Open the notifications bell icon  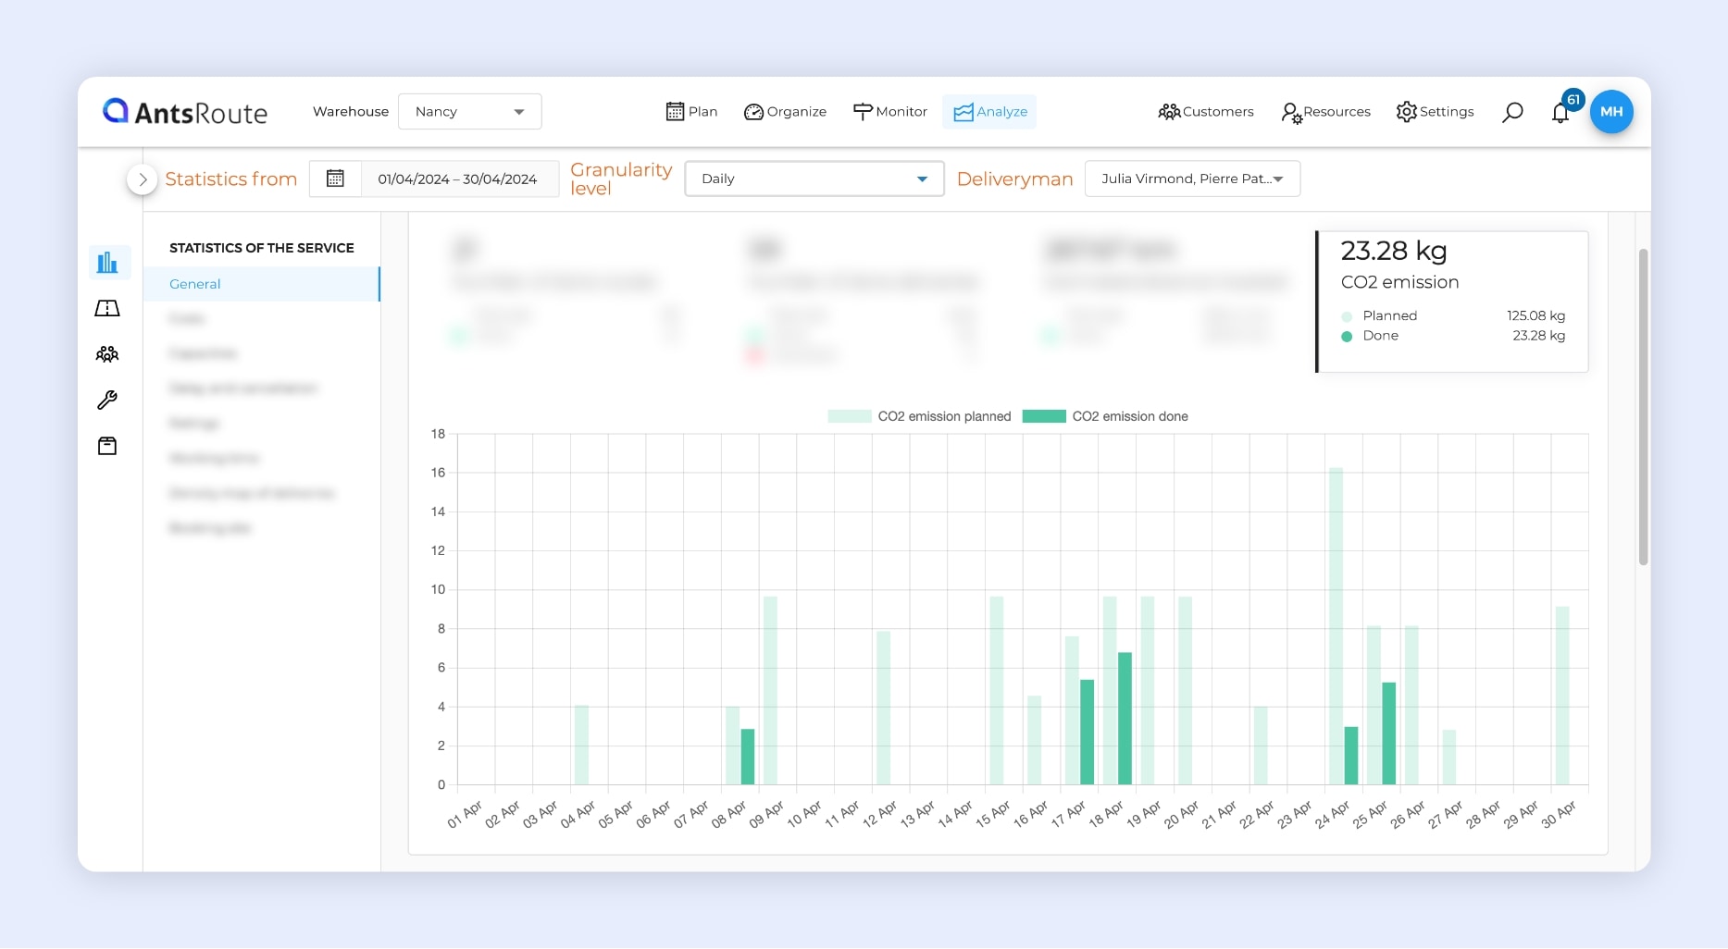click(x=1560, y=113)
